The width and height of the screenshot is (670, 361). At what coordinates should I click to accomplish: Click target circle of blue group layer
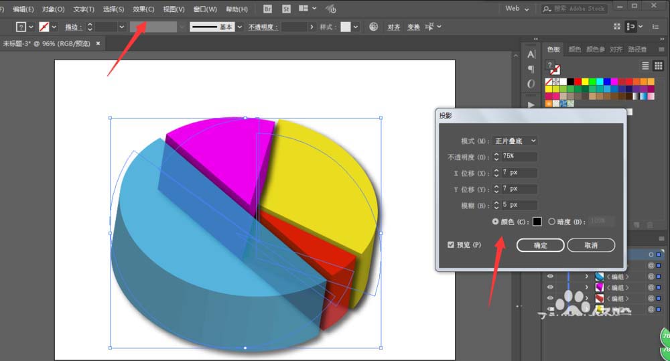click(651, 276)
